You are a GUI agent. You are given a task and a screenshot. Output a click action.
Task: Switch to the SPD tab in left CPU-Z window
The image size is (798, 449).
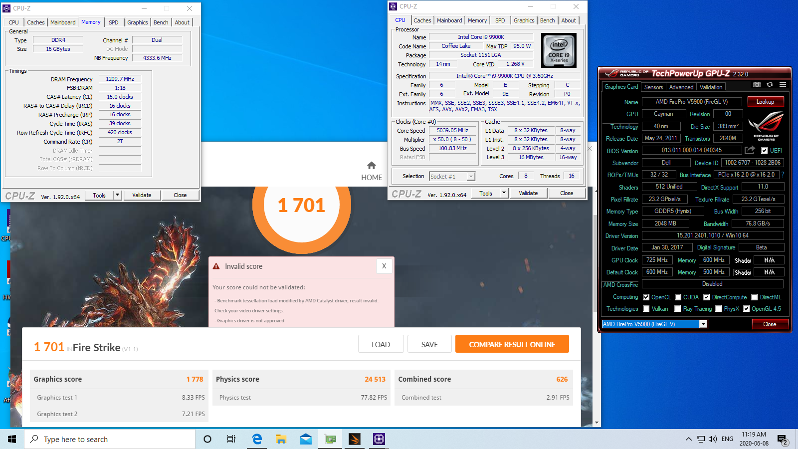point(114,22)
